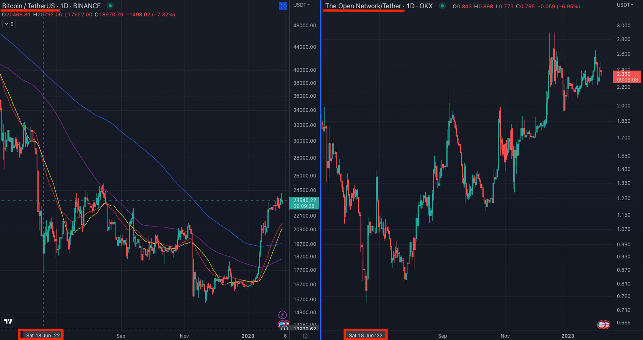This screenshot has width=643, height=340.
Task: Click the purple lightning bolt icon
Action: click(x=282, y=315)
